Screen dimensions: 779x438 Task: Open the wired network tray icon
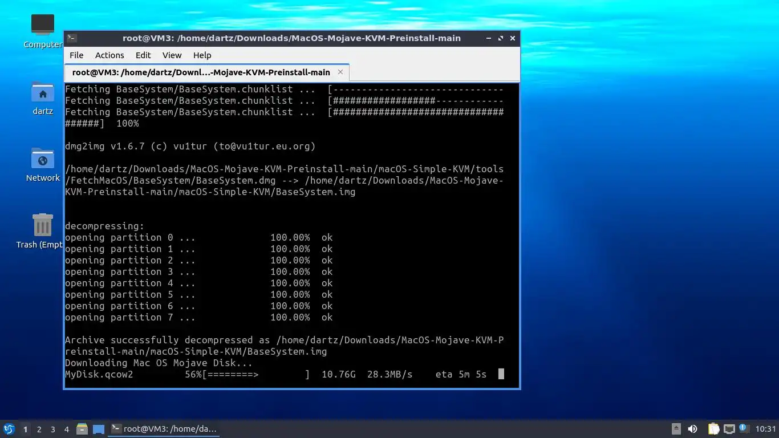tap(729, 429)
